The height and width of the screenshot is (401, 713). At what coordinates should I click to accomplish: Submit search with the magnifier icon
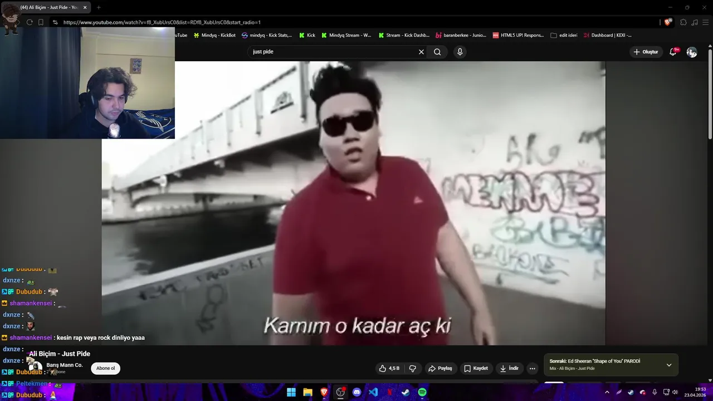(x=437, y=52)
